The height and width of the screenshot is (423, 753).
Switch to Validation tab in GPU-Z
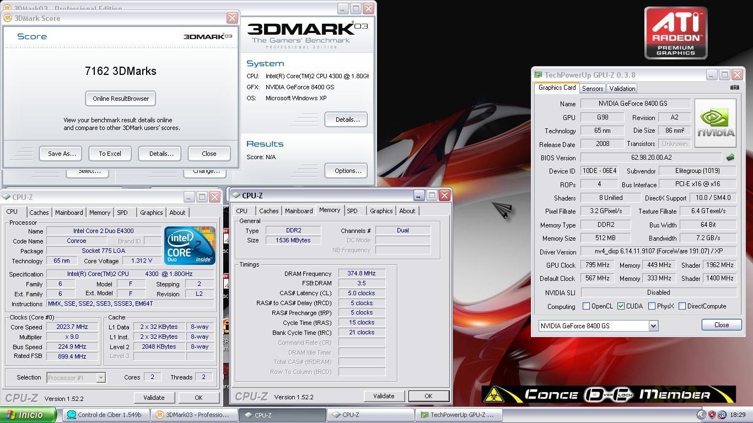coord(622,88)
